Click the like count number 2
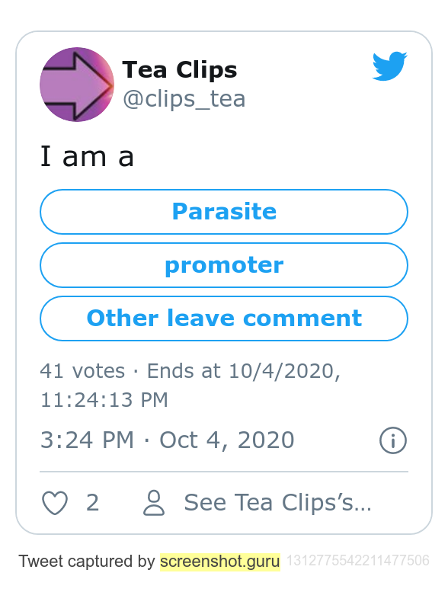The height and width of the screenshot is (605, 448). (x=93, y=503)
